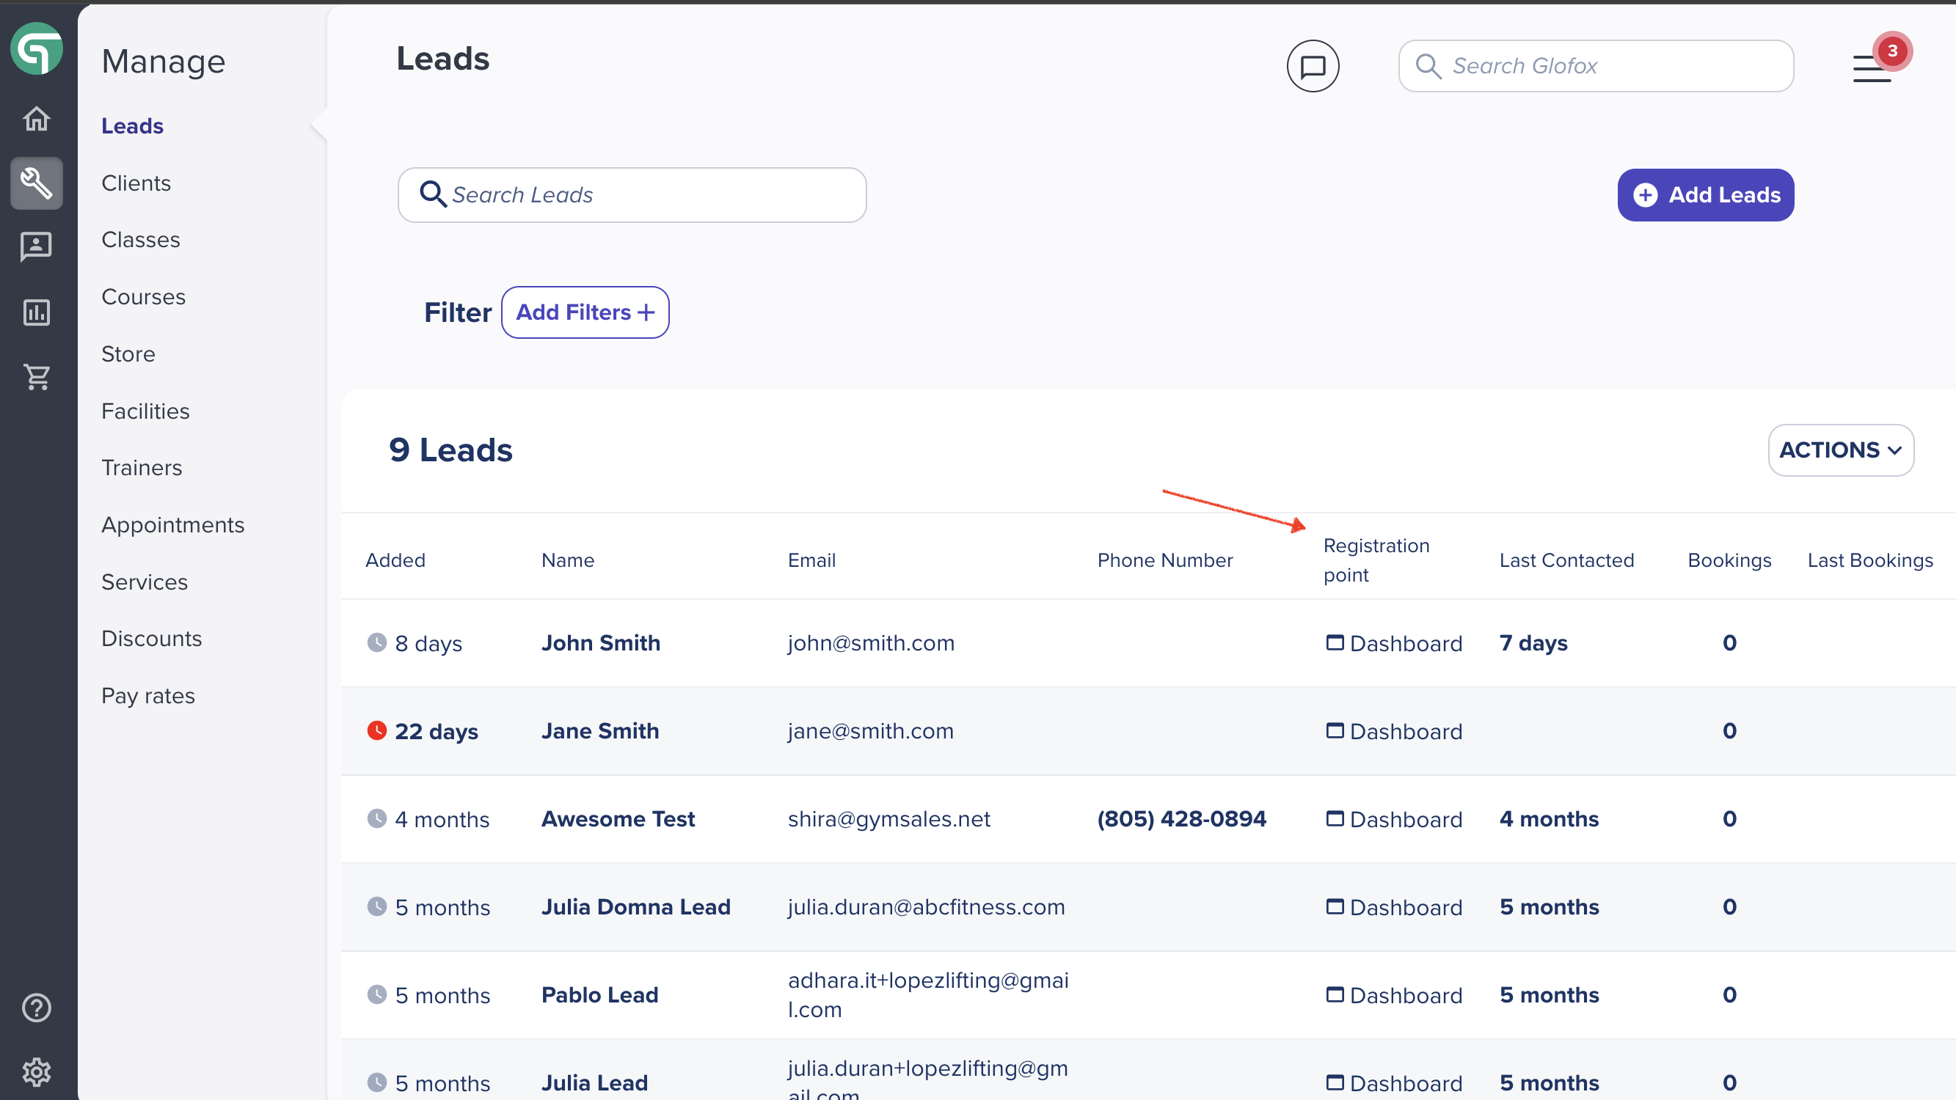This screenshot has width=1956, height=1100.
Task: Open the Reports chart icon
Action: [x=37, y=312]
